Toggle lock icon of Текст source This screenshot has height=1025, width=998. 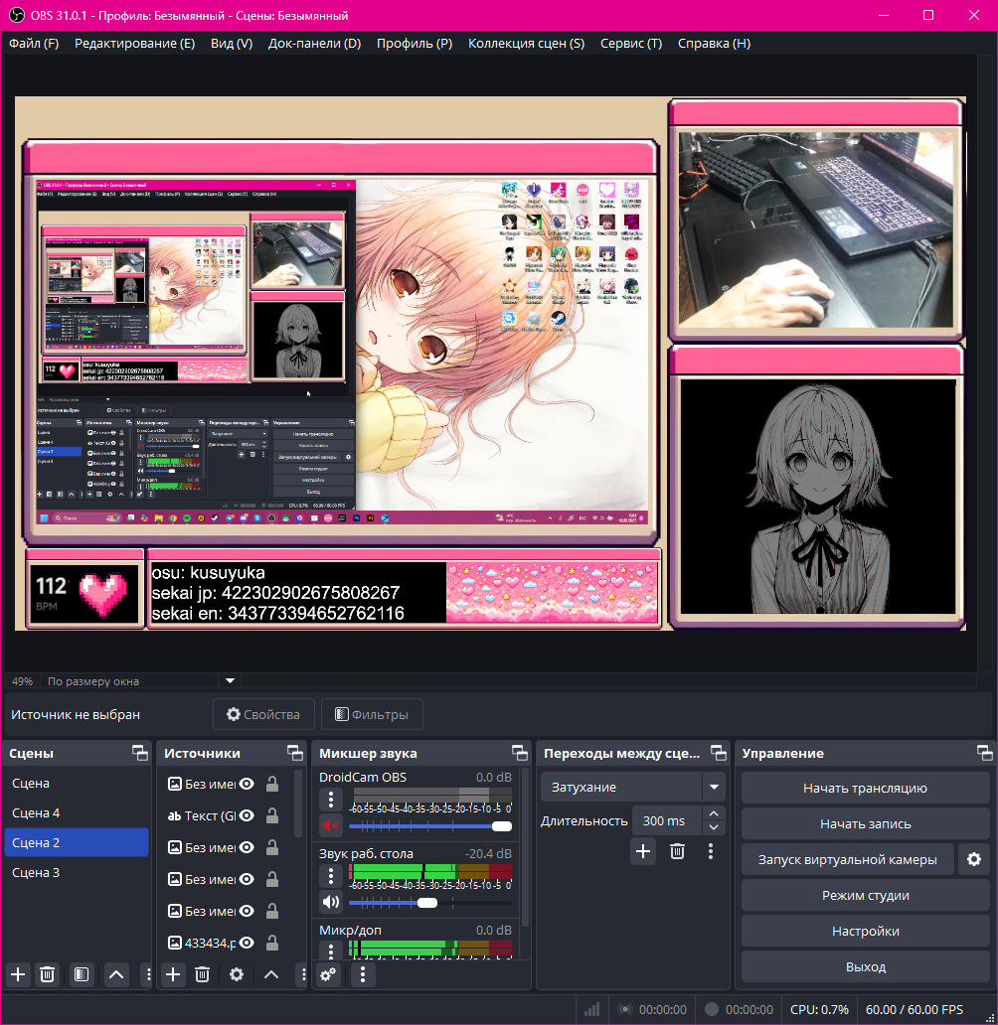pos(272,815)
